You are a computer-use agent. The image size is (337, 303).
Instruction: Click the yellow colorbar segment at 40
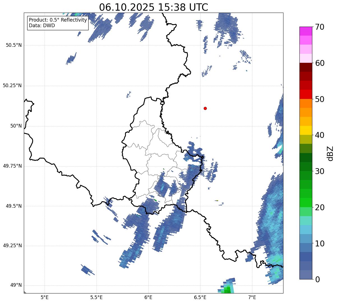[306, 130]
